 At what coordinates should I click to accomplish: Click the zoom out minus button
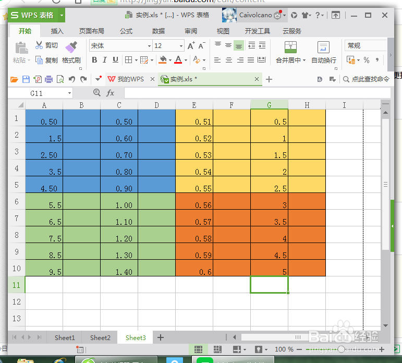point(299,349)
